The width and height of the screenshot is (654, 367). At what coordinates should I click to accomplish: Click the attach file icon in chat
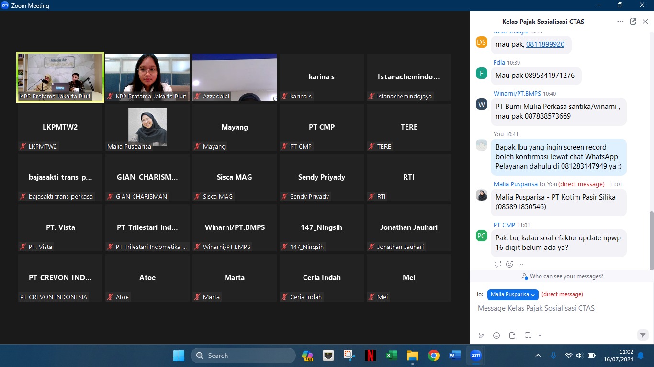pos(512,335)
